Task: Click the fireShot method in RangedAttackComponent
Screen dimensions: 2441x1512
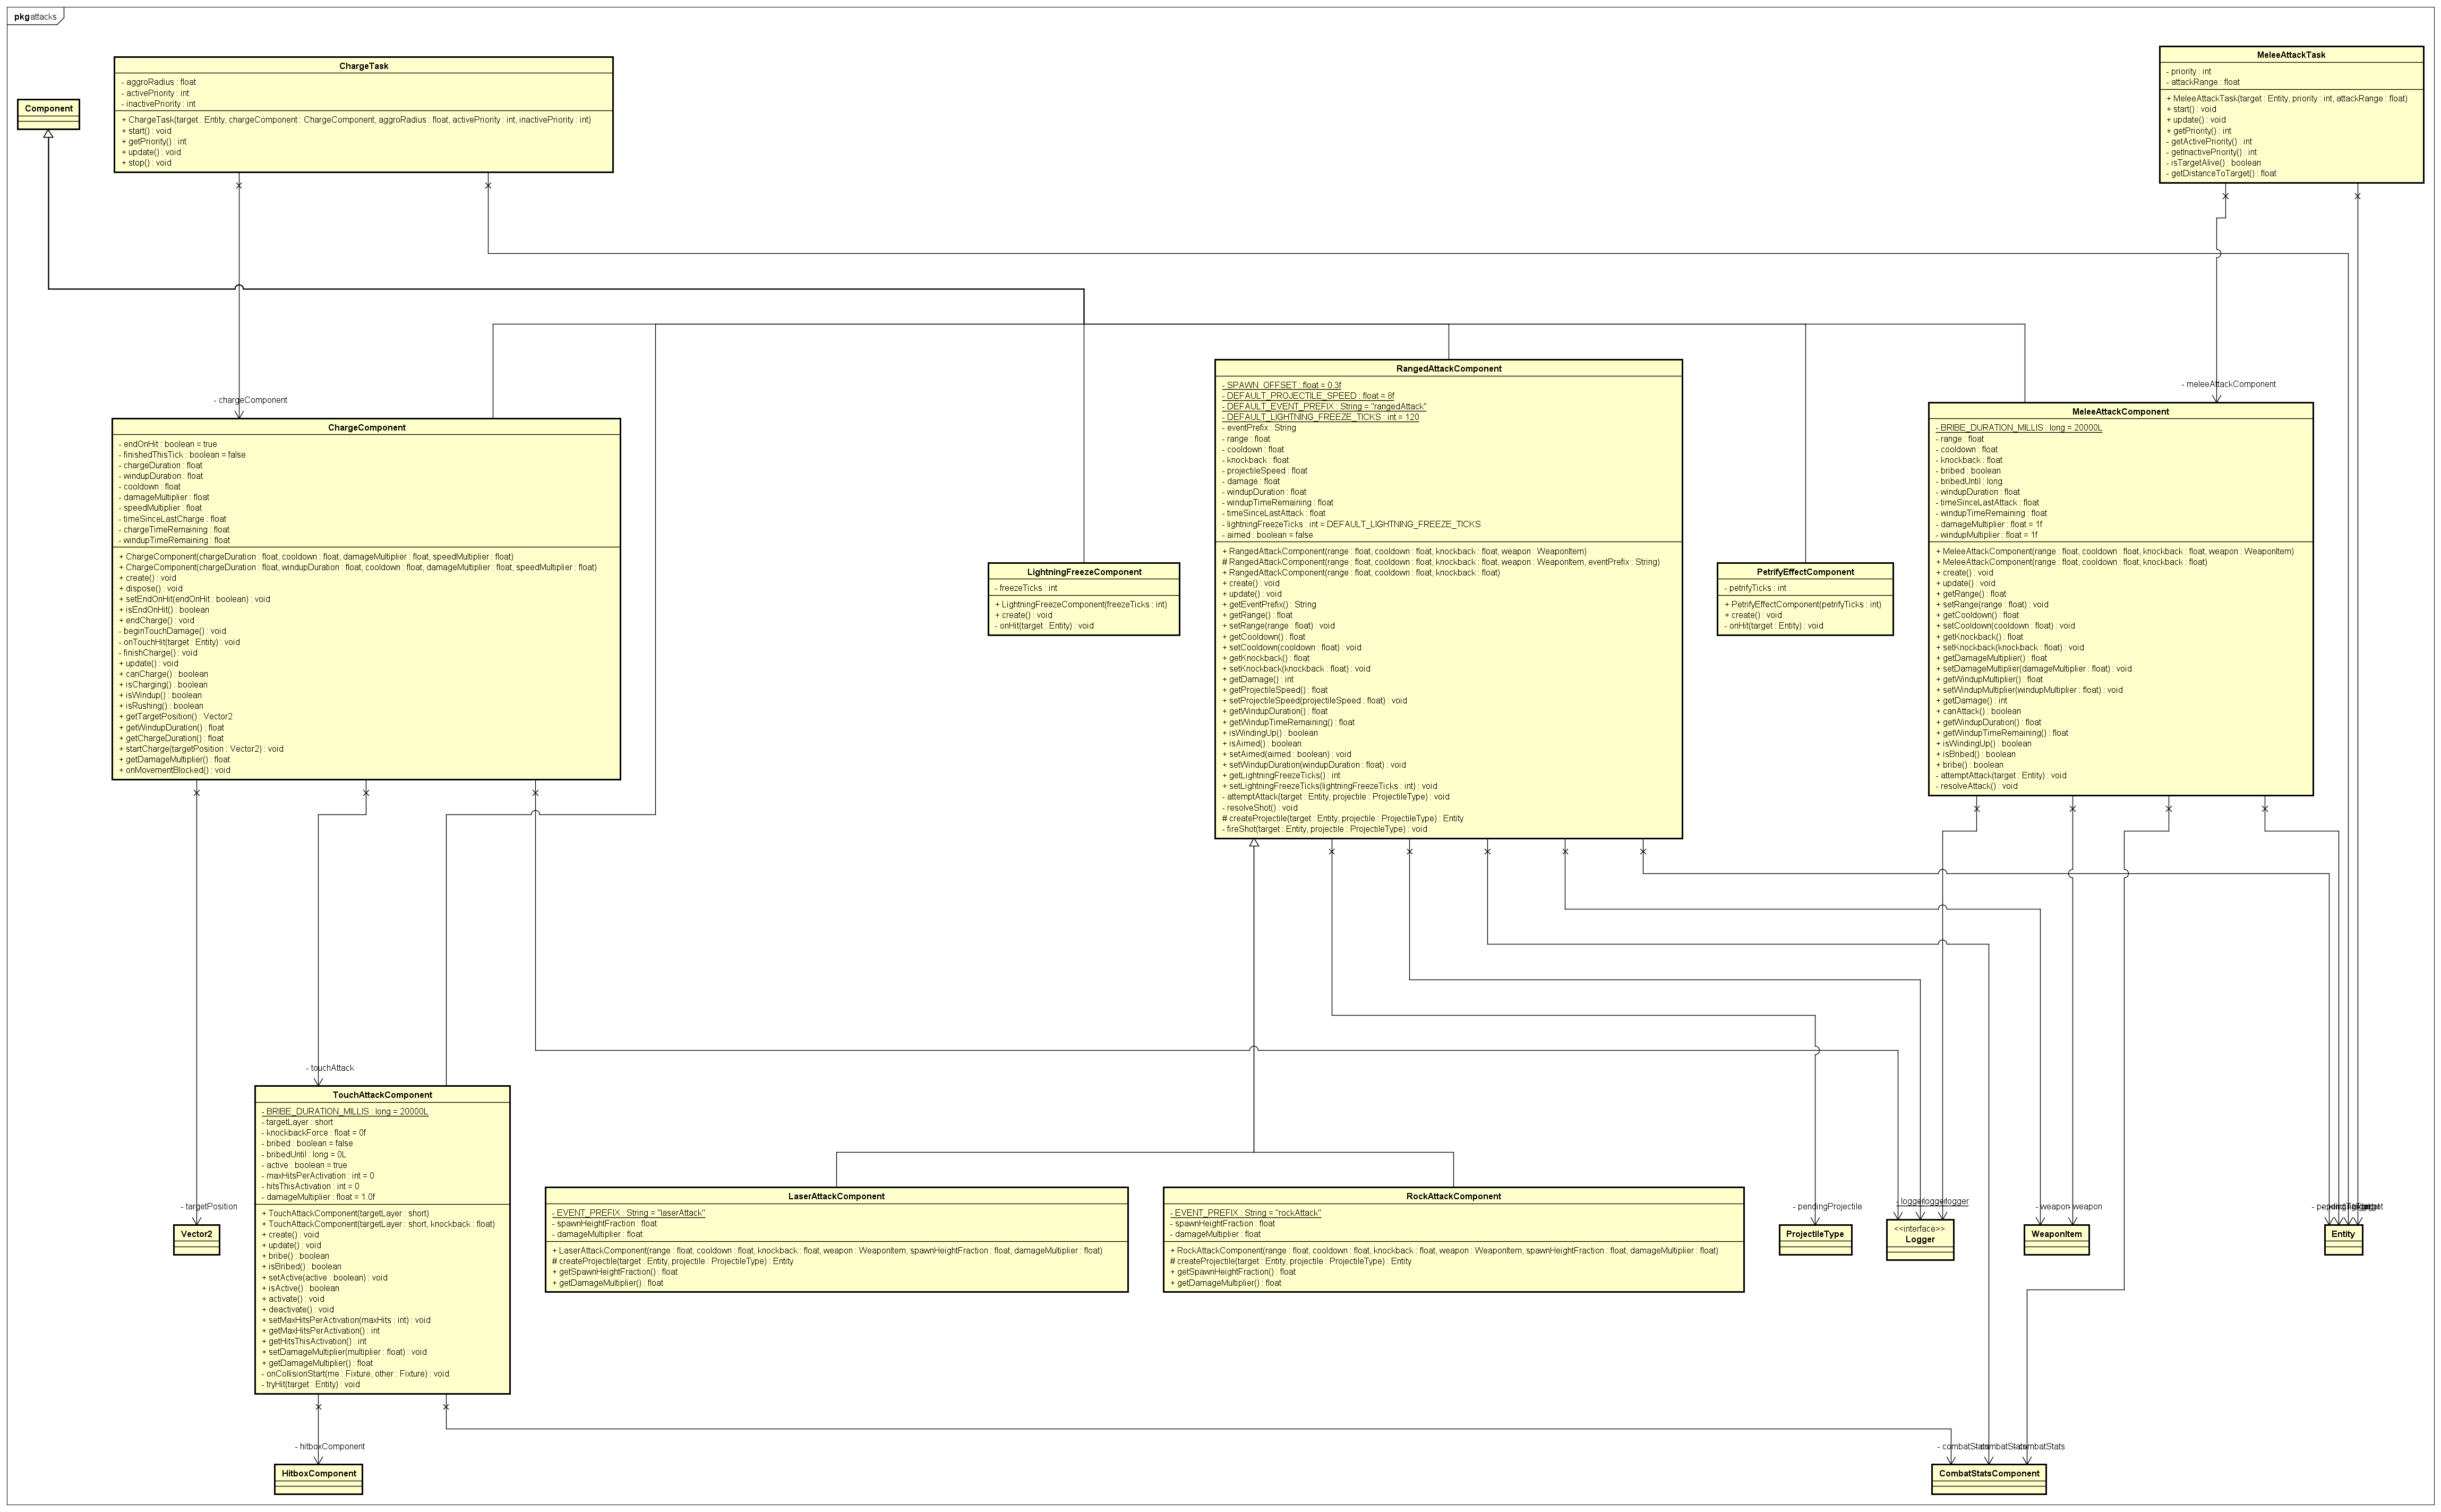Action: pyautogui.click(x=1324, y=829)
